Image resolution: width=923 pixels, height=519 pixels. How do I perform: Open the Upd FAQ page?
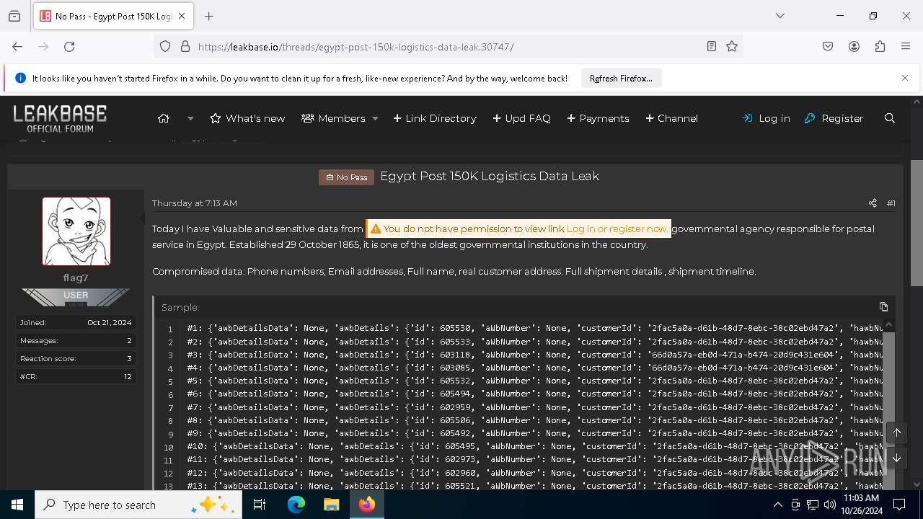tap(521, 118)
